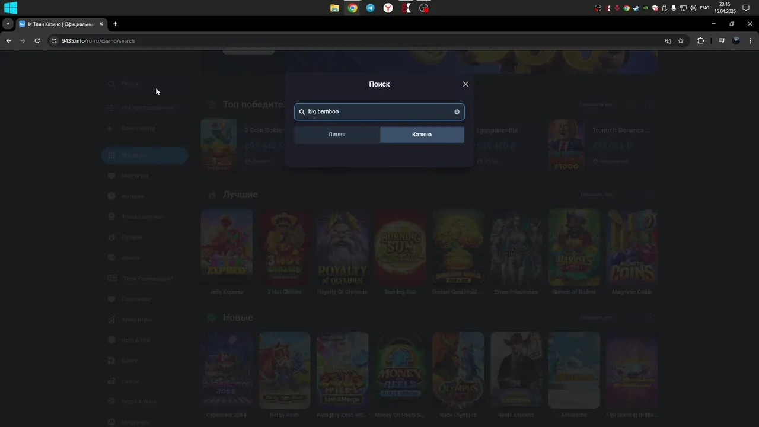This screenshot has height=427, width=759.
Task: Open Hold & Win sidebar category
Action: (x=145, y=340)
